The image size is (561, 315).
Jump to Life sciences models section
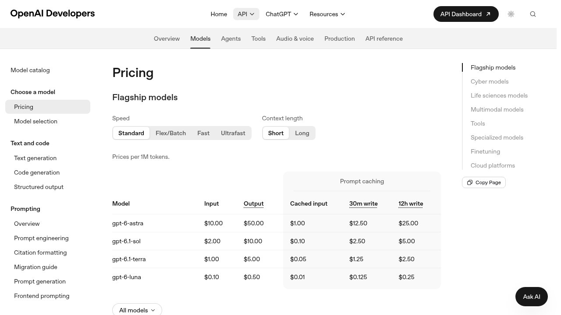click(499, 95)
